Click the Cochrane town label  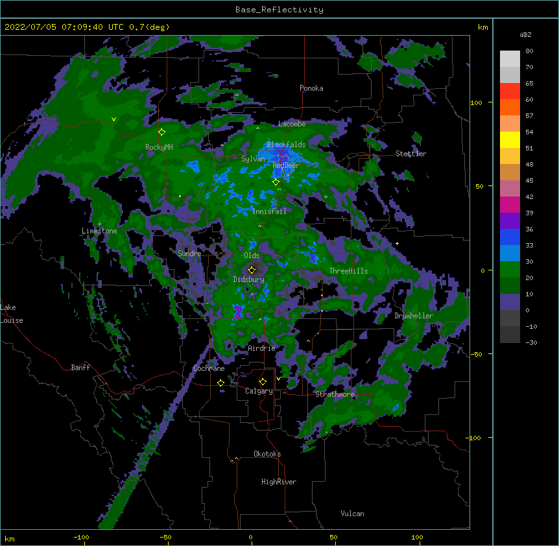209,368
